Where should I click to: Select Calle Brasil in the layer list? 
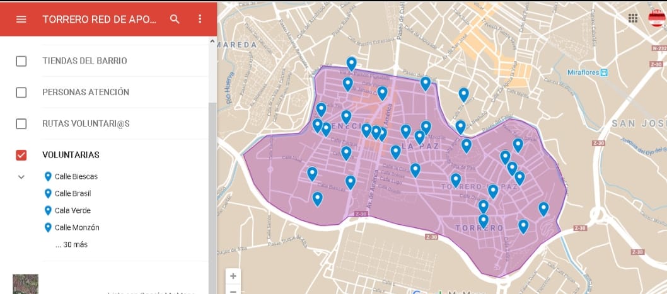click(72, 193)
